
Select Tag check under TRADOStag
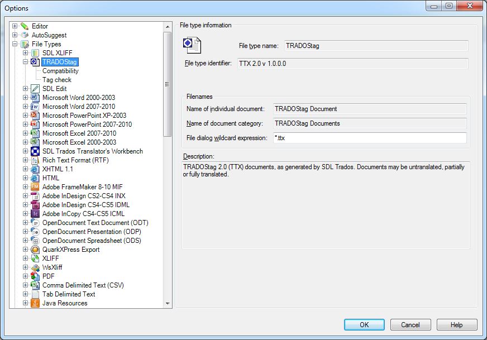pos(57,80)
